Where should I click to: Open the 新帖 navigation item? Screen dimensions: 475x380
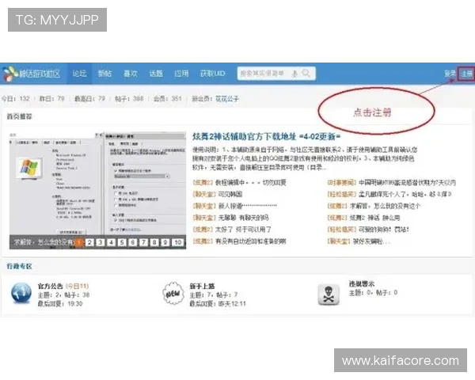click(104, 74)
